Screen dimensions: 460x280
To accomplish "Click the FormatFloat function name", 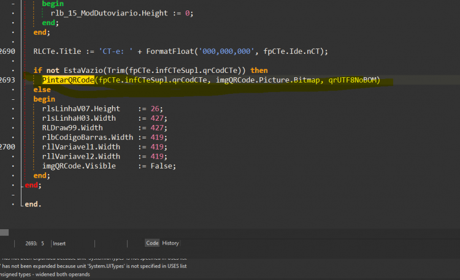I will [x=170, y=51].
